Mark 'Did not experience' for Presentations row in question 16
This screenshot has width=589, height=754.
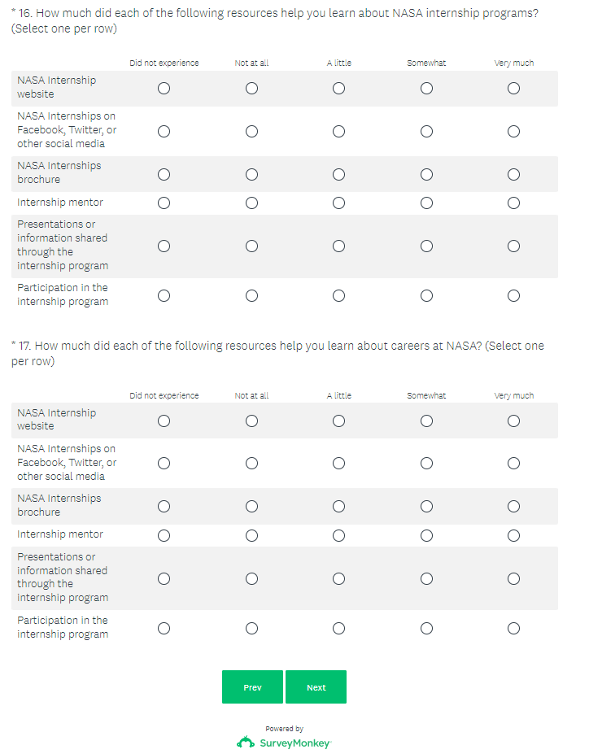164,246
